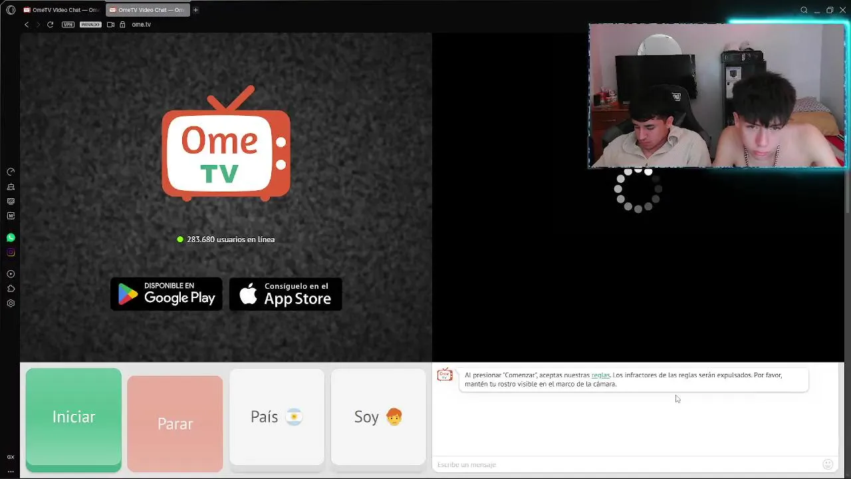Open WhatsApp from the sidebar
This screenshot has width=851, height=479.
coord(11,238)
